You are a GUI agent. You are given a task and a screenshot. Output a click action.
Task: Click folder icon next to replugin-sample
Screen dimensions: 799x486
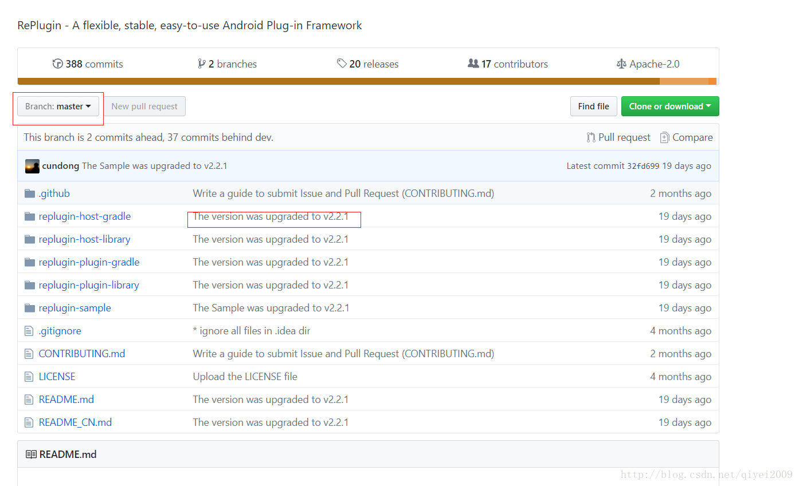[x=30, y=308]
